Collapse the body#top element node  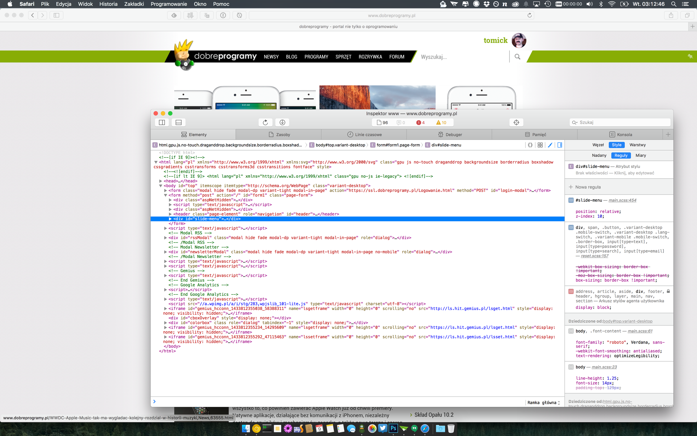(161, 186)
